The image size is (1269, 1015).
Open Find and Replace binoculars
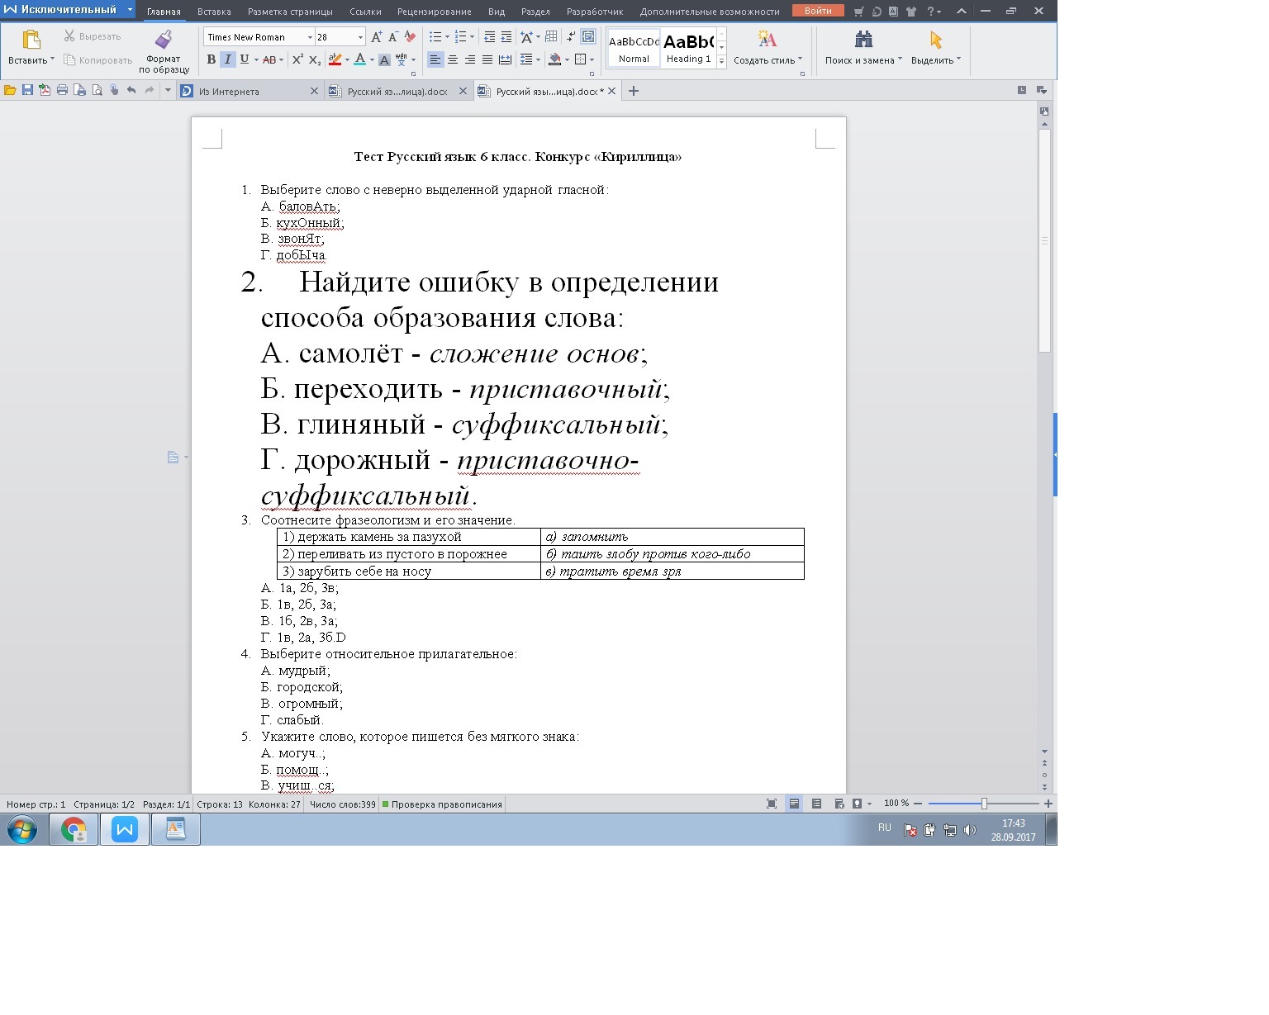point(863,40)
